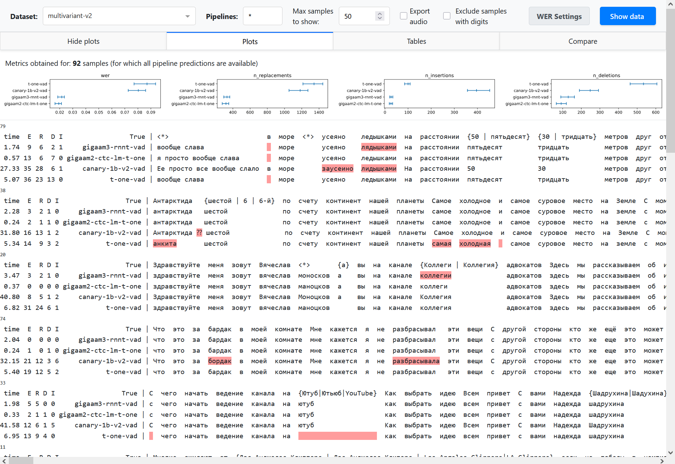Click the n_deletions plot area
This screenshot has height=464, width=675.
[x=607, y=94]
